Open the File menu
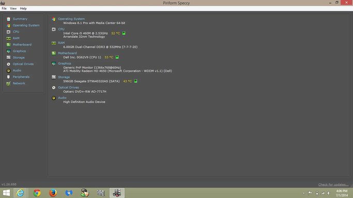Image resolution: width=353 pixels, height=198 pixels. pos(4,9)
